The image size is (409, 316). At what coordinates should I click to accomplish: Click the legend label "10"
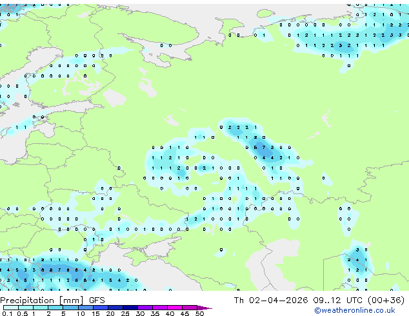[x=81, y=313]
